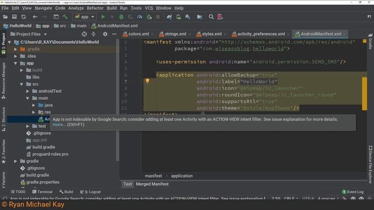Click the Save All toolbar icon
The image size is (374, 210).
click(14, 17)
